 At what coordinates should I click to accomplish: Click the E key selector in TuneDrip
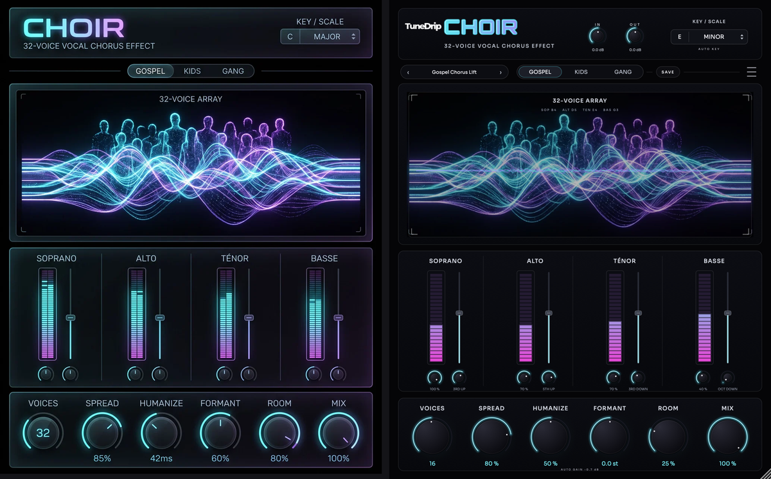tap(679, 37)
